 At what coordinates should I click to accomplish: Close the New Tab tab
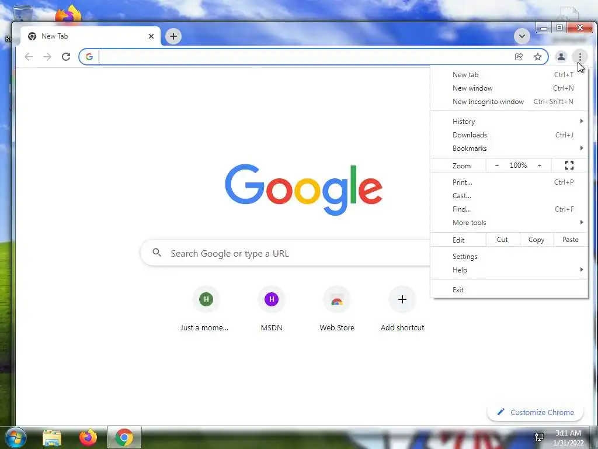(x=151, y=36)
